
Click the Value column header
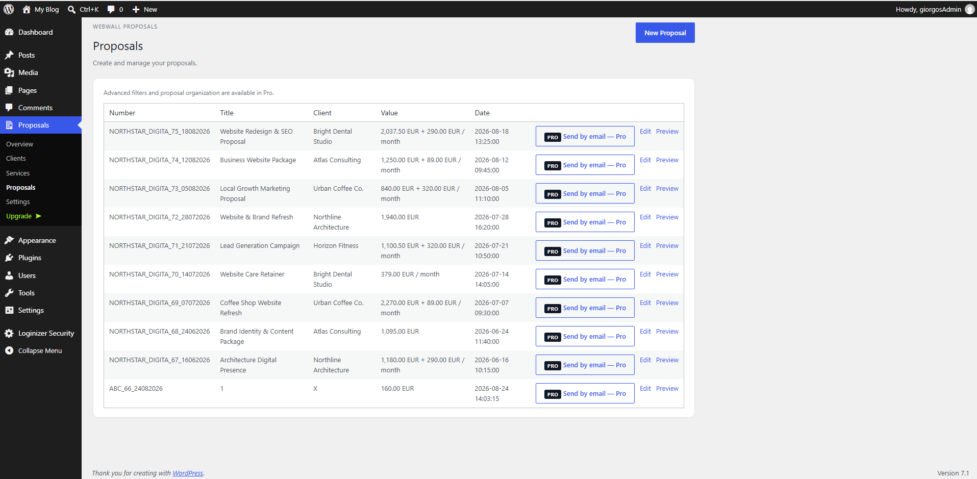[x=389, y=113]
